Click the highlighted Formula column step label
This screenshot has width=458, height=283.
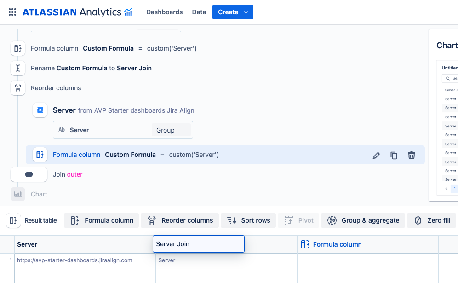pos(76,155)
